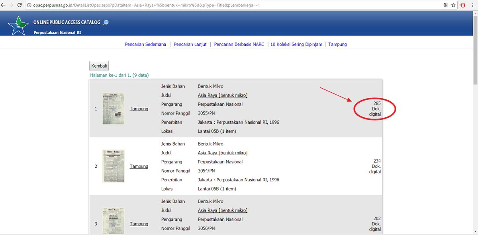Open Asia Raya title for 3056/PN record
Viewport: 478px width, 235px height.
(223, 210)
